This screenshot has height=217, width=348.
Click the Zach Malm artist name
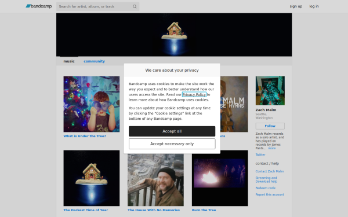[x=266, y=110]
